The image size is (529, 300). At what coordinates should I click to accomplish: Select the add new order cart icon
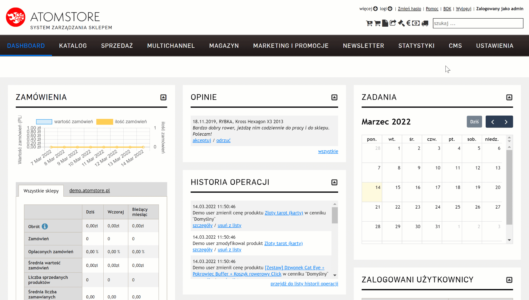pos(369,23)
